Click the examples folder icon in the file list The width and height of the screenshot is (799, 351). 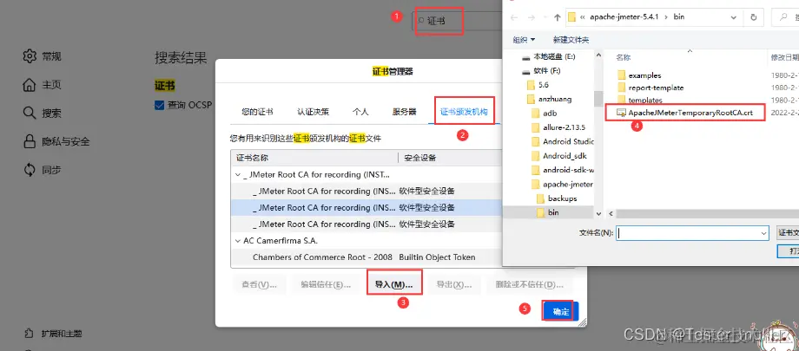[x=621, y=75]
